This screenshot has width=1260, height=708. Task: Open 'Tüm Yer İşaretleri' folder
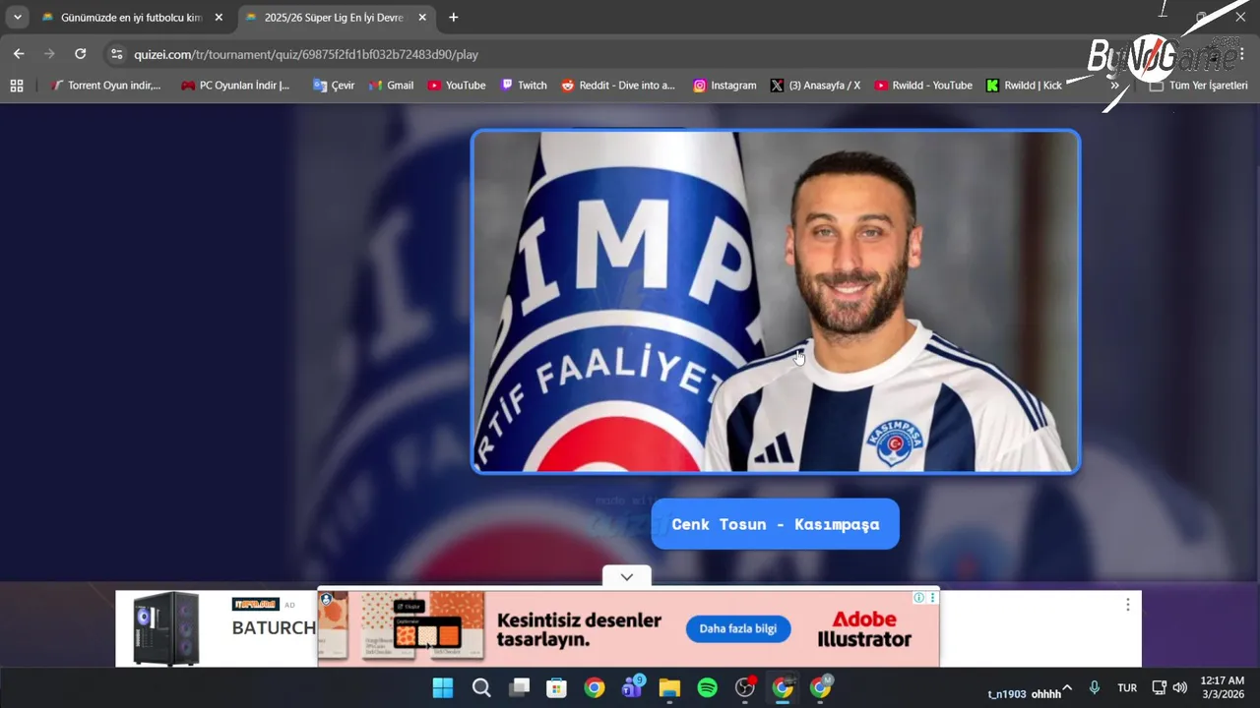point(1198,86)
